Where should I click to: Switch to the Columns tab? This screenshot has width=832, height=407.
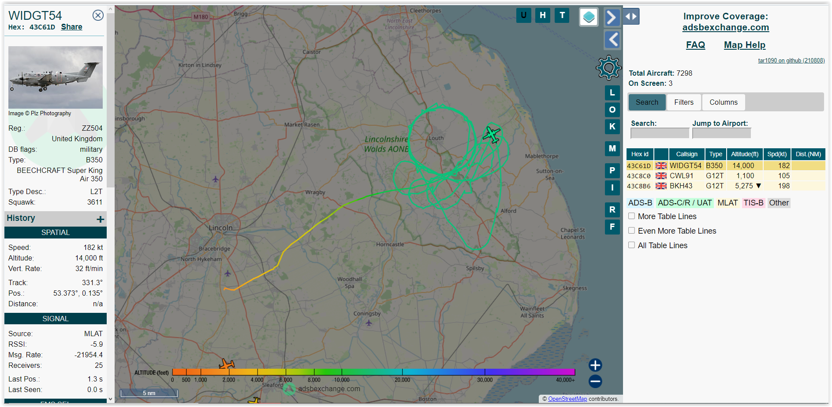pos(723,102)
